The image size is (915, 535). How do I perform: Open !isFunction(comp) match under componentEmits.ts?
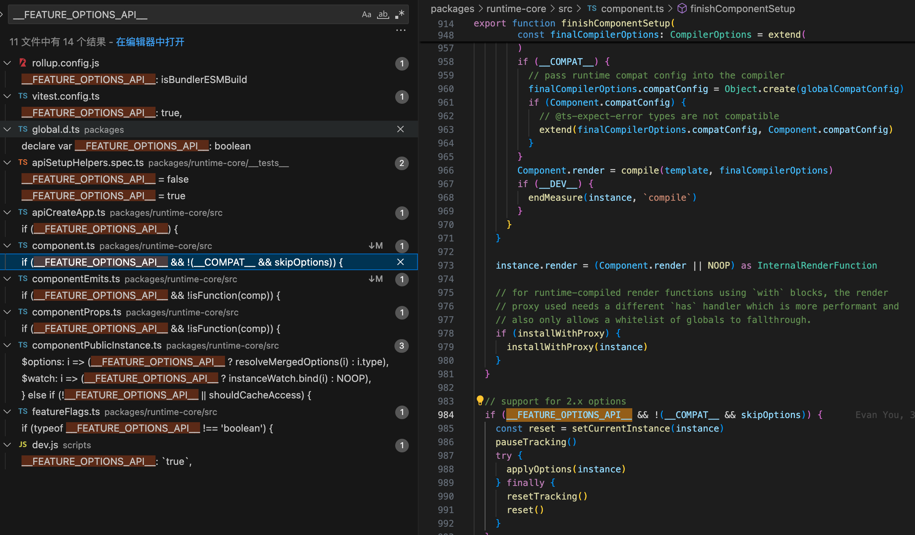pos(151,295)
